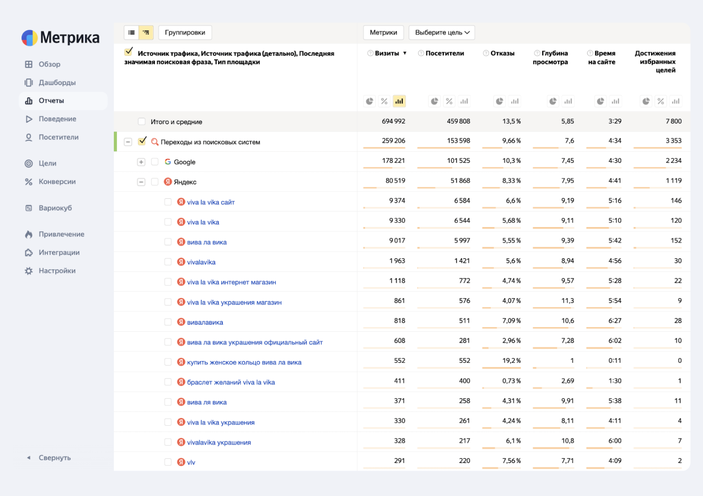Click the Метрика logo
Viewport: 703px width, 496px height.
(61, 38)
